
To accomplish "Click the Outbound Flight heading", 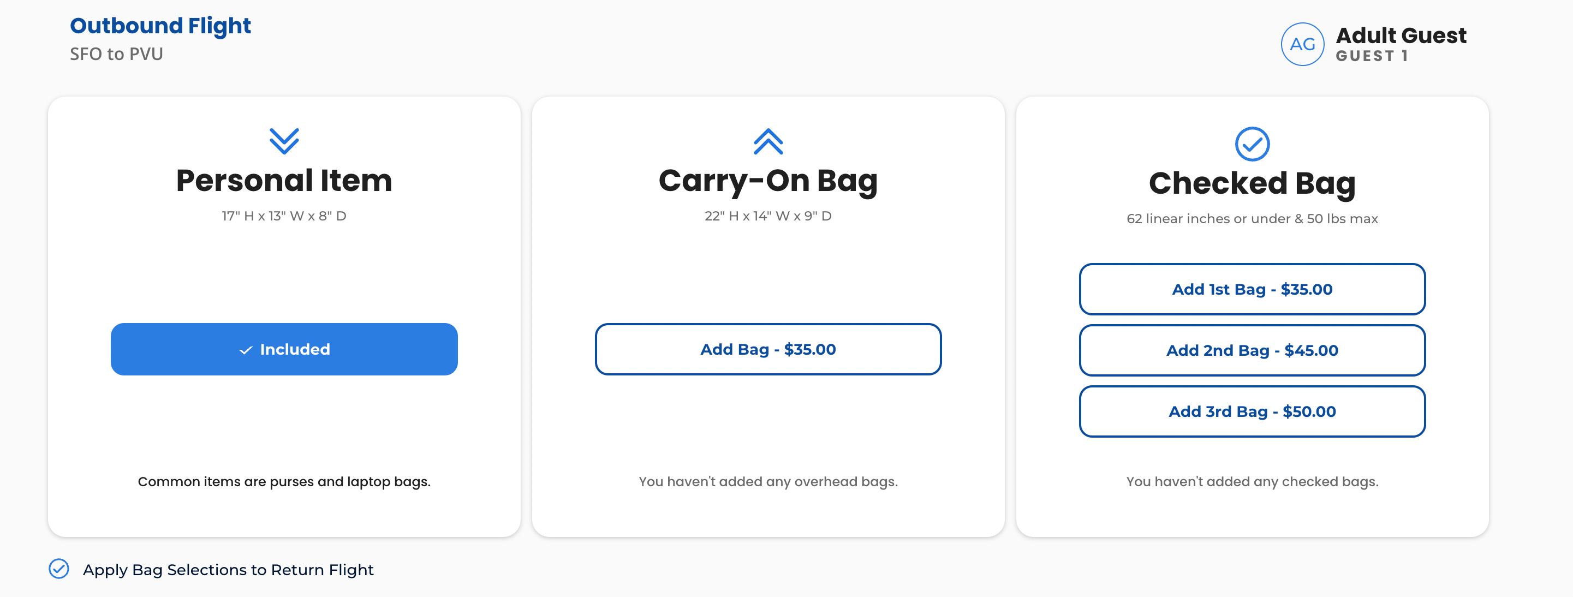I will coord(160,26).
